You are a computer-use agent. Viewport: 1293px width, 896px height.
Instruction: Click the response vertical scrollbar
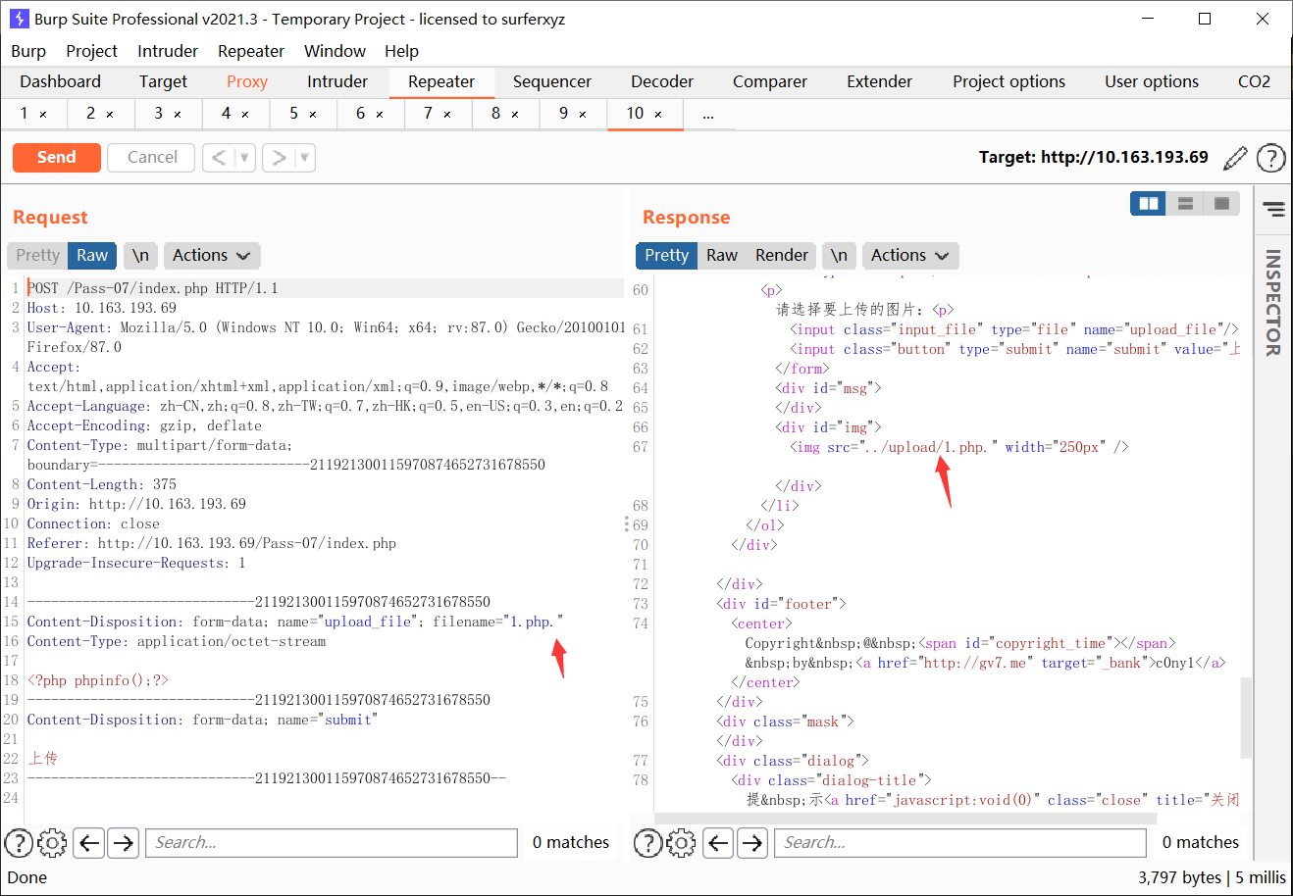(1246, 718)
